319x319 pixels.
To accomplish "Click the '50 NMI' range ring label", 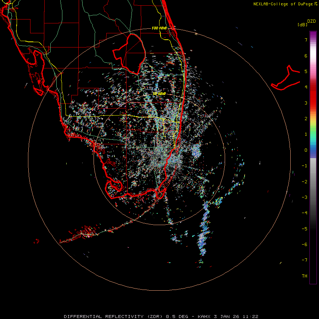I will pos(159,94).
